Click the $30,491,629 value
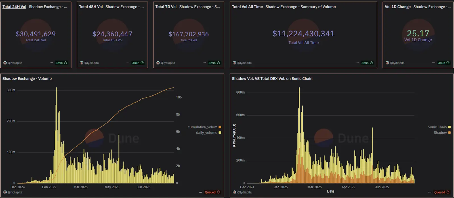The height and width of the screenshot is (198, 454). pyautogui.click(x=36, y=34)
